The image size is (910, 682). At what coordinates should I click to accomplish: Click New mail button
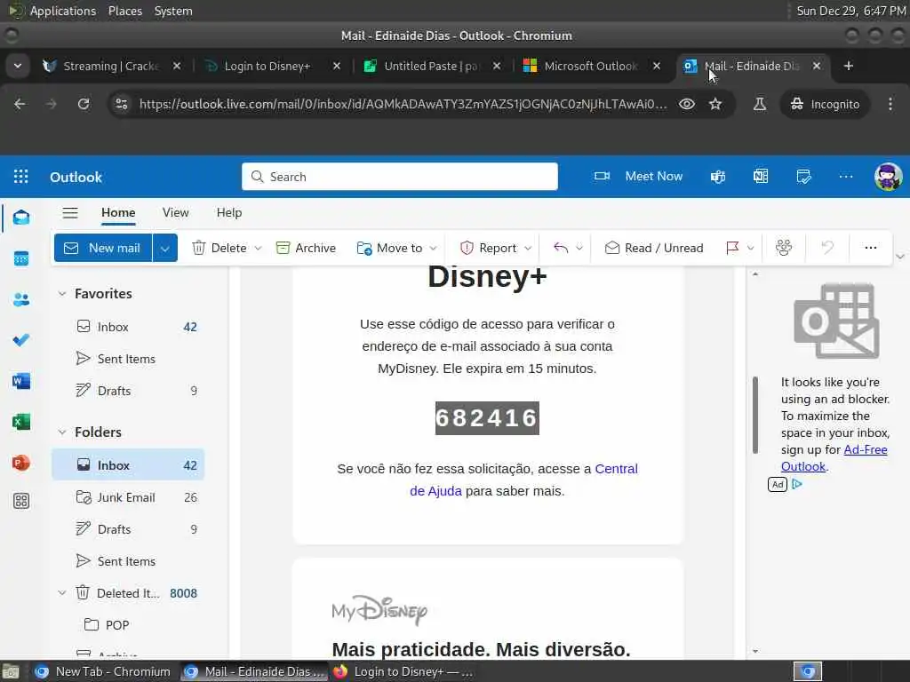click(103, 249)
